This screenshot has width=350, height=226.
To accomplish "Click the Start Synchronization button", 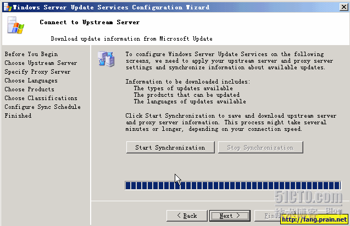I will pyautogui.click(x=170, y=147).
